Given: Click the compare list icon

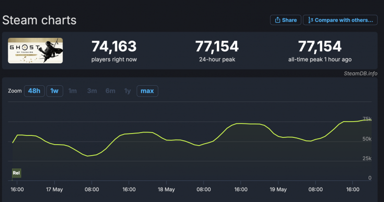Looking at the screenshot, I should click(x=311, y=20).
